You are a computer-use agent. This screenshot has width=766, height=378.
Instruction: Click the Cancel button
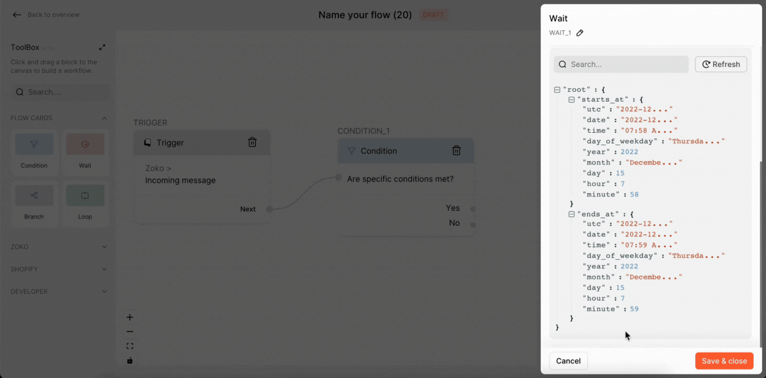[x=568, y=361]
